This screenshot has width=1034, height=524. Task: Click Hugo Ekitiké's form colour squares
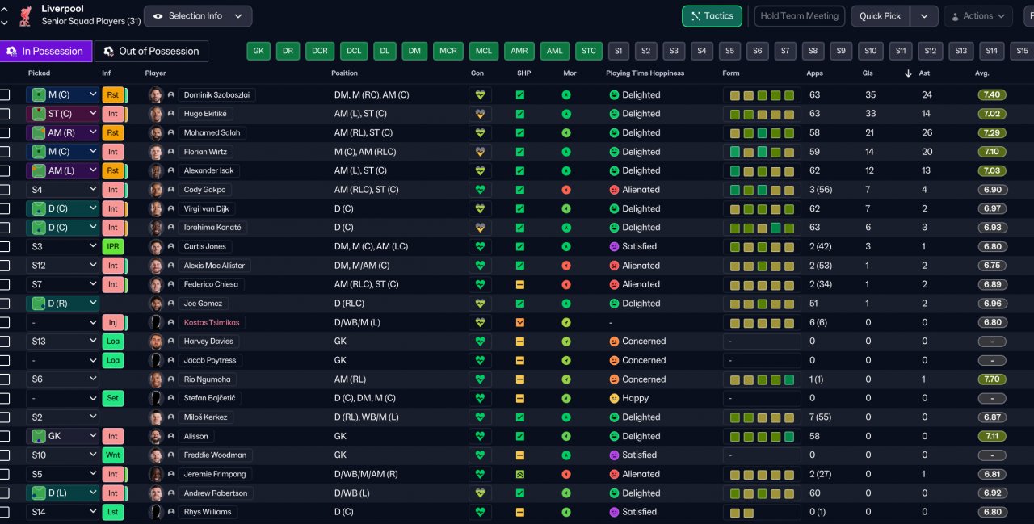[762, 114]
